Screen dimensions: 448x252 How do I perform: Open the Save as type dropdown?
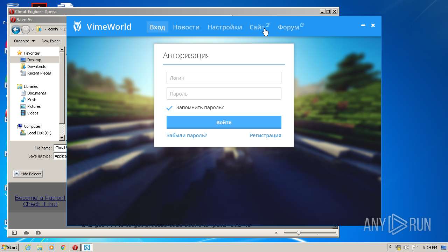point(60,156)
